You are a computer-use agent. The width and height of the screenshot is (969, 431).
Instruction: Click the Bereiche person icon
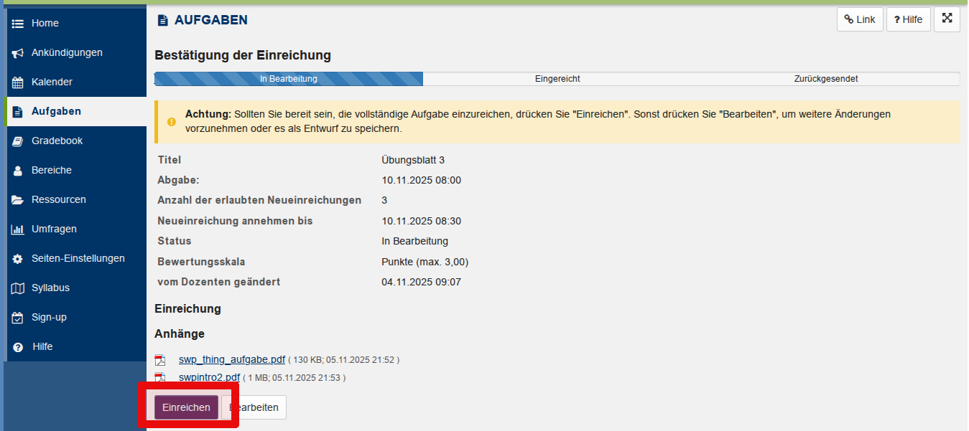[x=18, y=171]
